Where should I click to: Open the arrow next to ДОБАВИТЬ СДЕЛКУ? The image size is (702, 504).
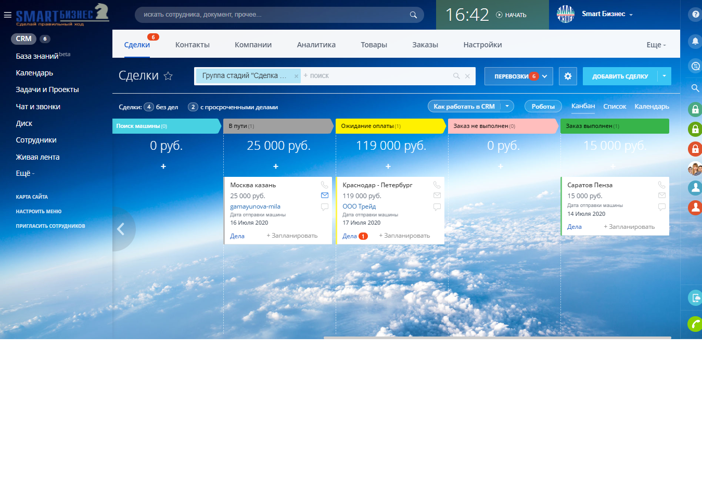click(665, 76)
